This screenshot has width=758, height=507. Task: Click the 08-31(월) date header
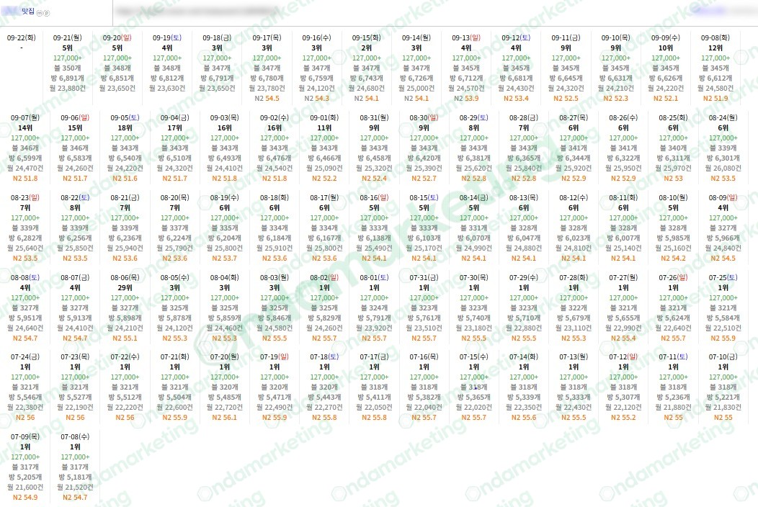tap(374, 117)
